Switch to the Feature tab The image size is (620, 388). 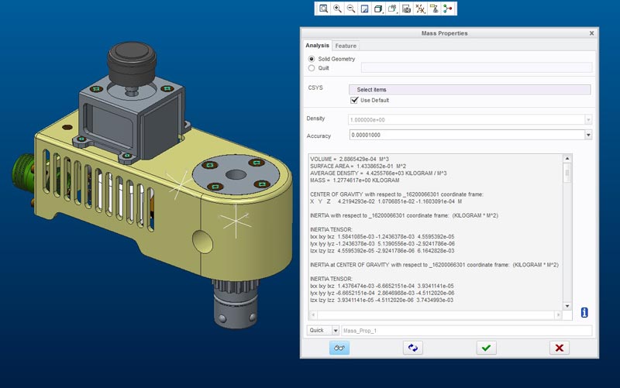[346, 46]
